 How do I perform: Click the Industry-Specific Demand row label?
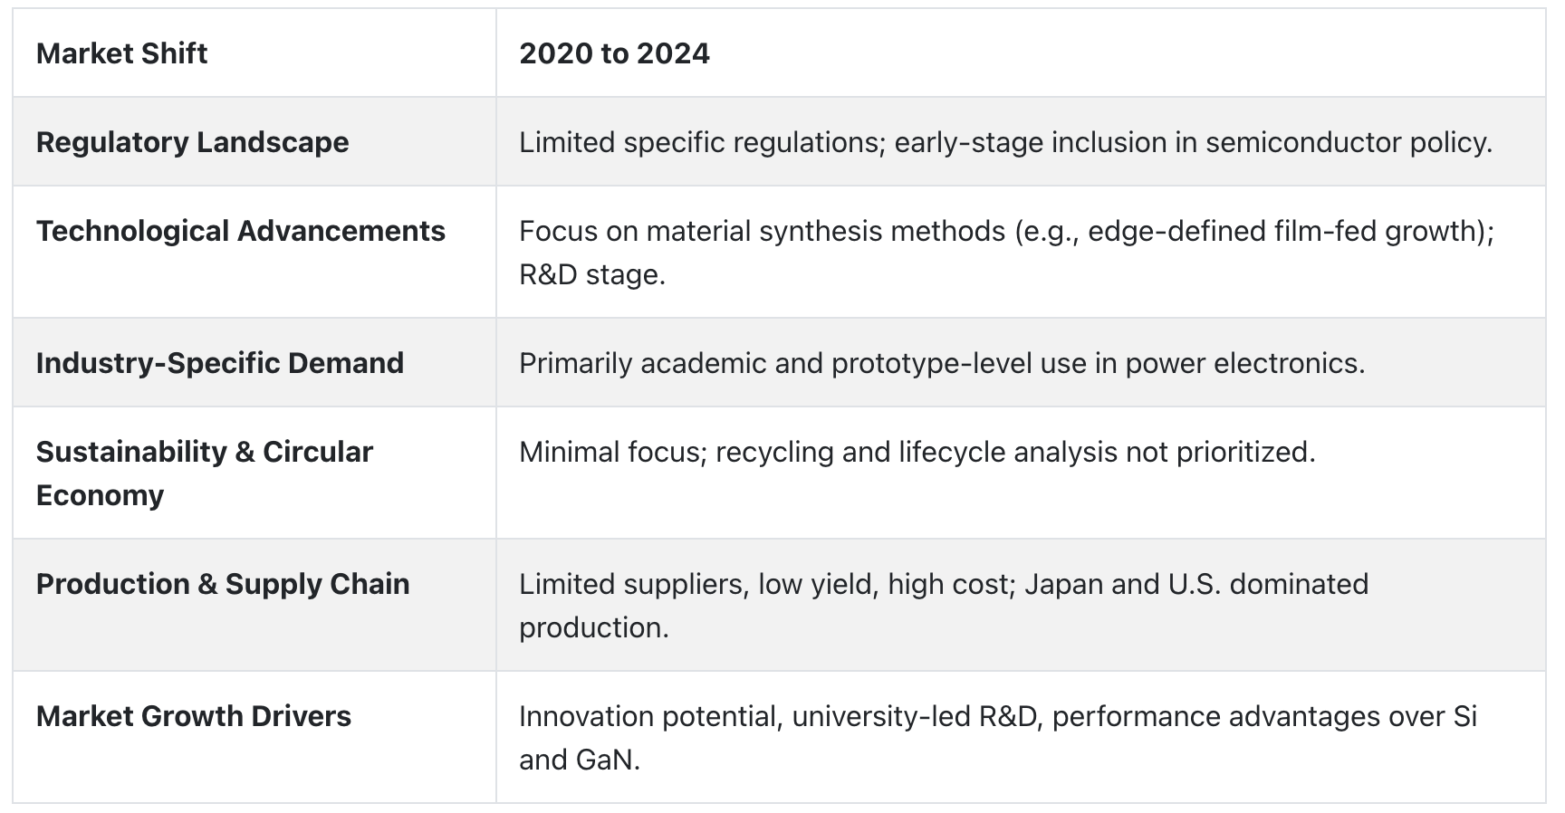[220, 363]
